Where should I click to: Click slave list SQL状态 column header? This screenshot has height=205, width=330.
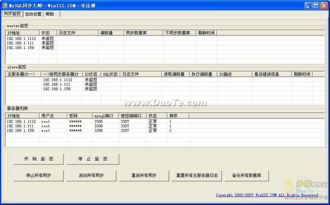[x=110, y=74]
